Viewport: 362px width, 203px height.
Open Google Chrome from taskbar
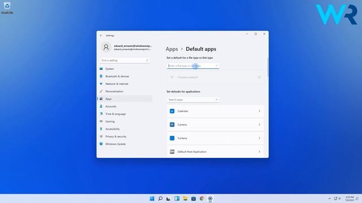(x=202, y=198)
